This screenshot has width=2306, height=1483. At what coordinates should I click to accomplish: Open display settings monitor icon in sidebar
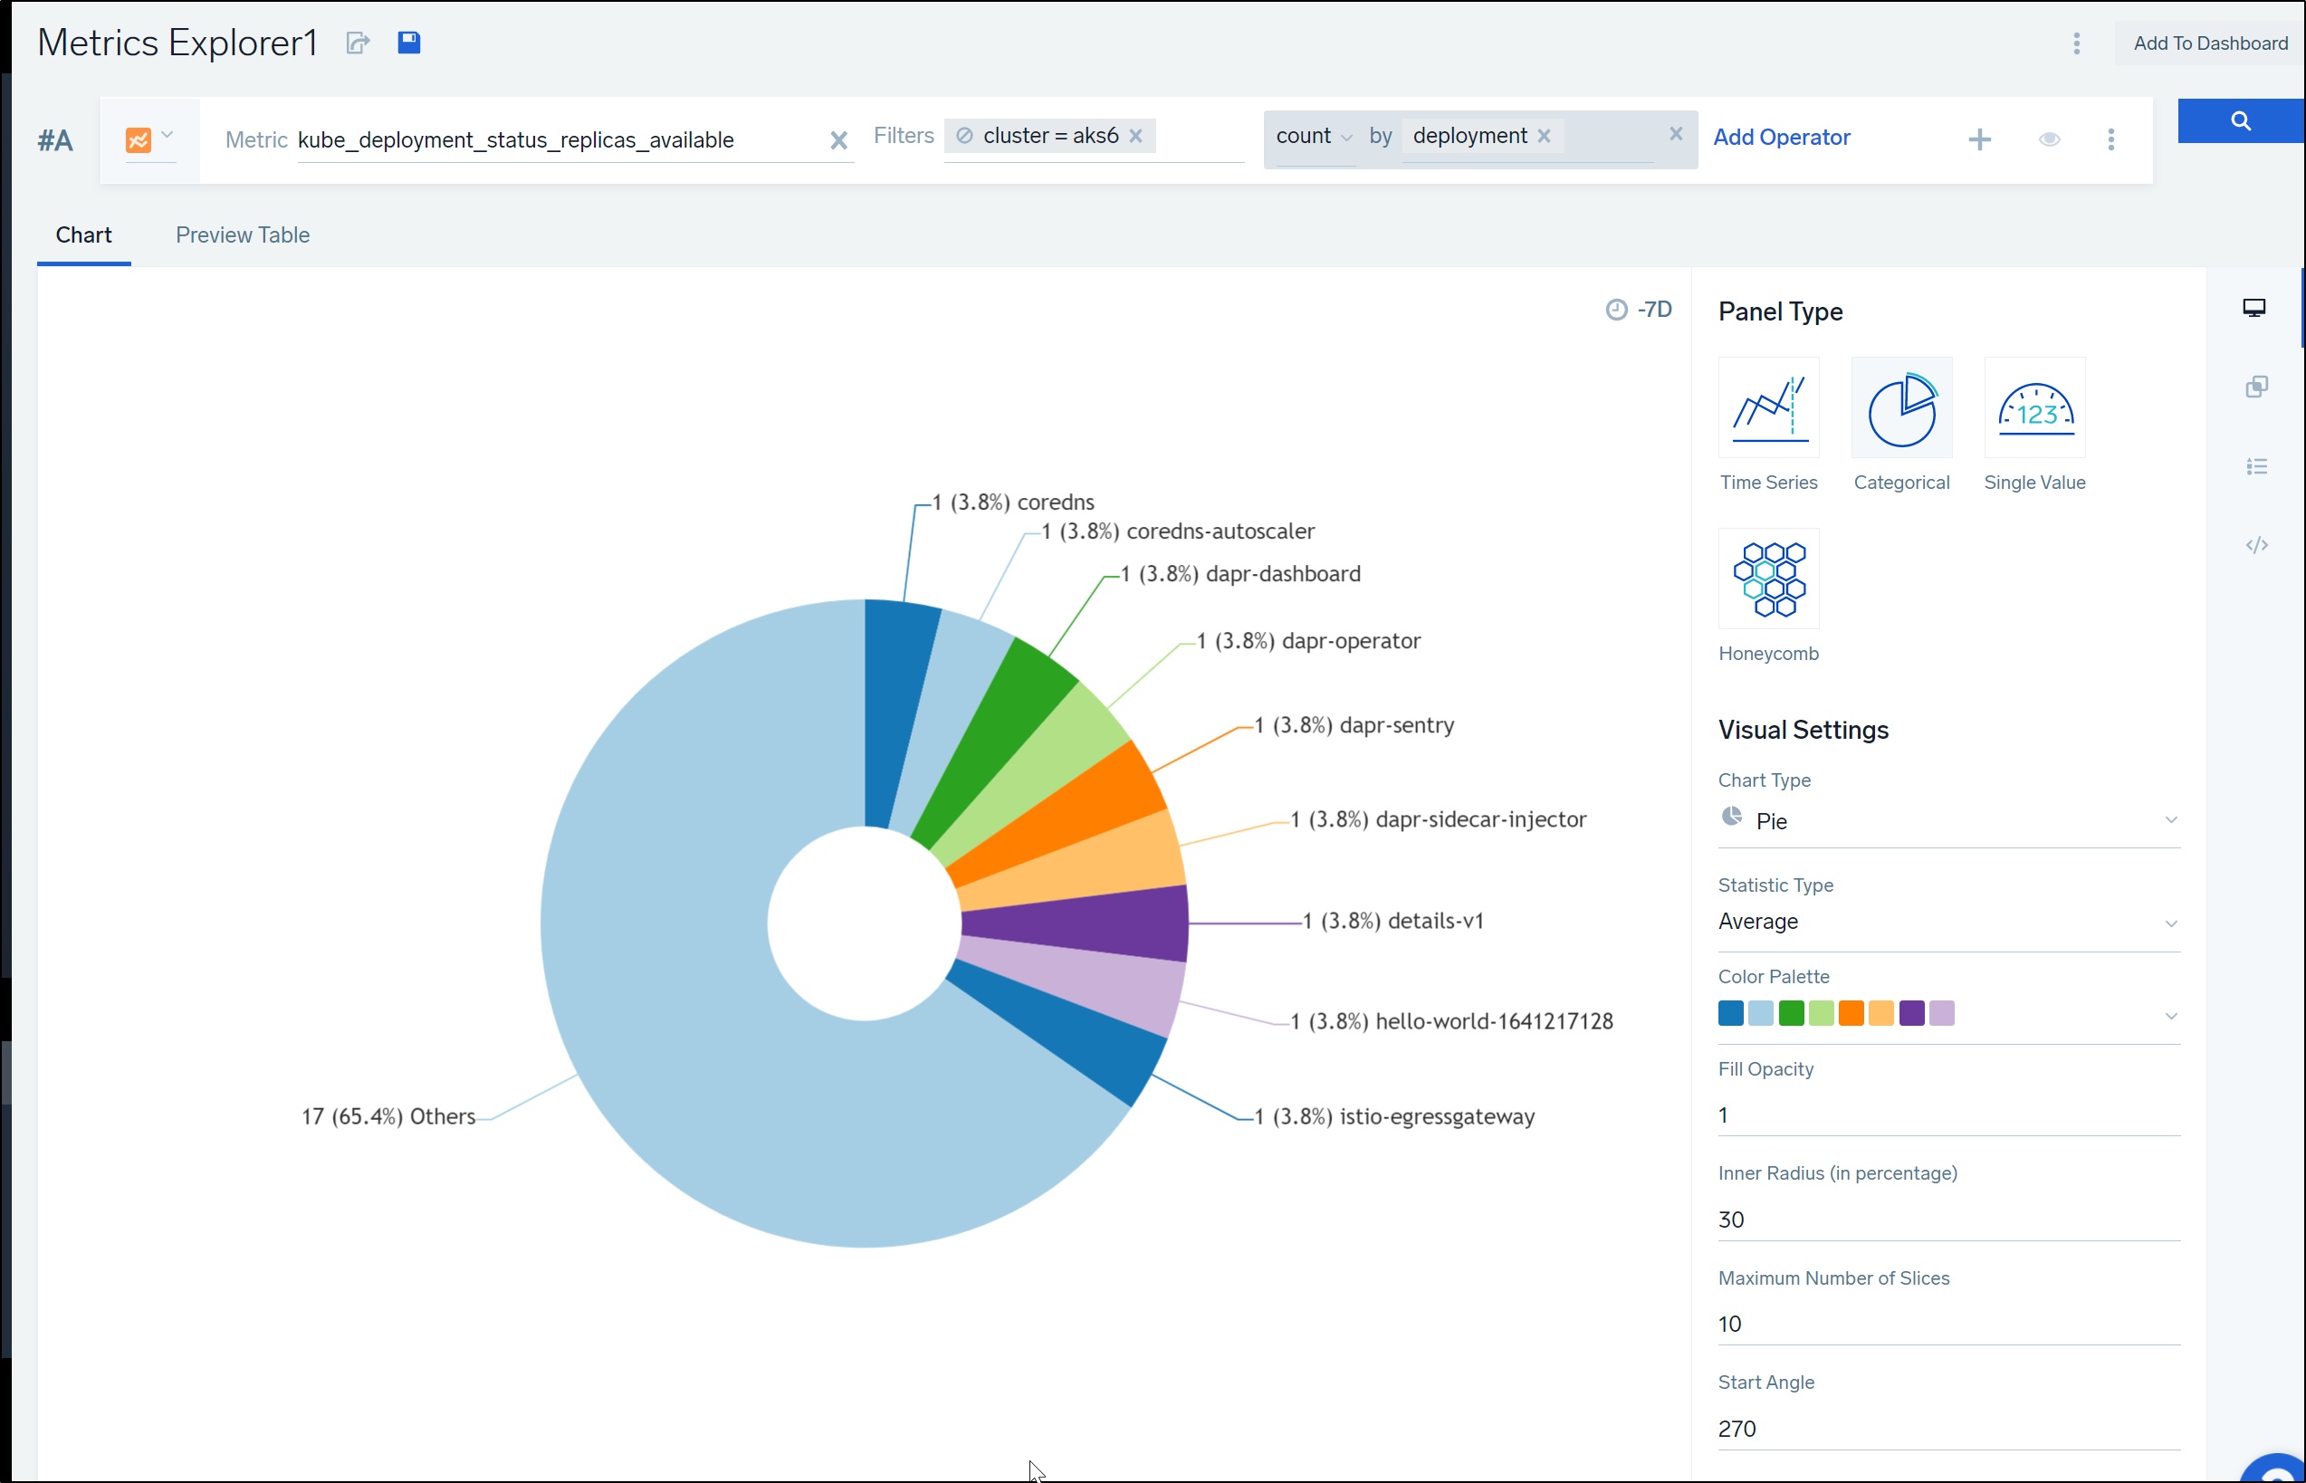tap(2254, 308)
